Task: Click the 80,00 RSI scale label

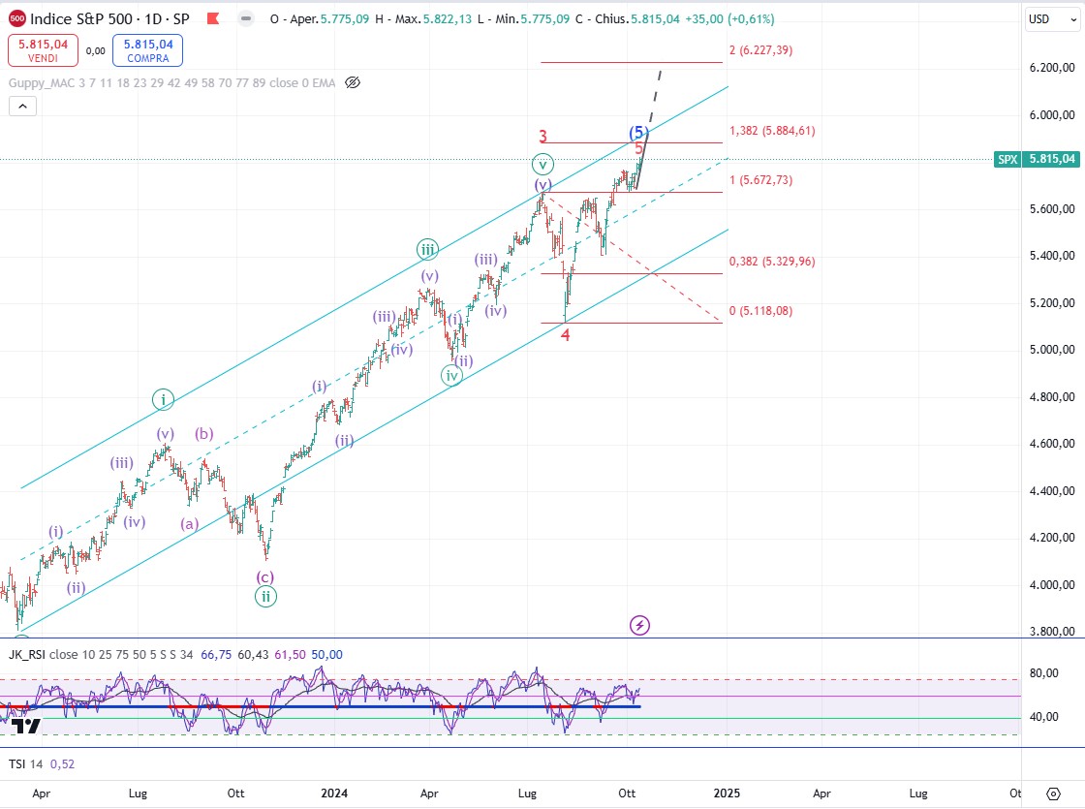Action: 1044,673
